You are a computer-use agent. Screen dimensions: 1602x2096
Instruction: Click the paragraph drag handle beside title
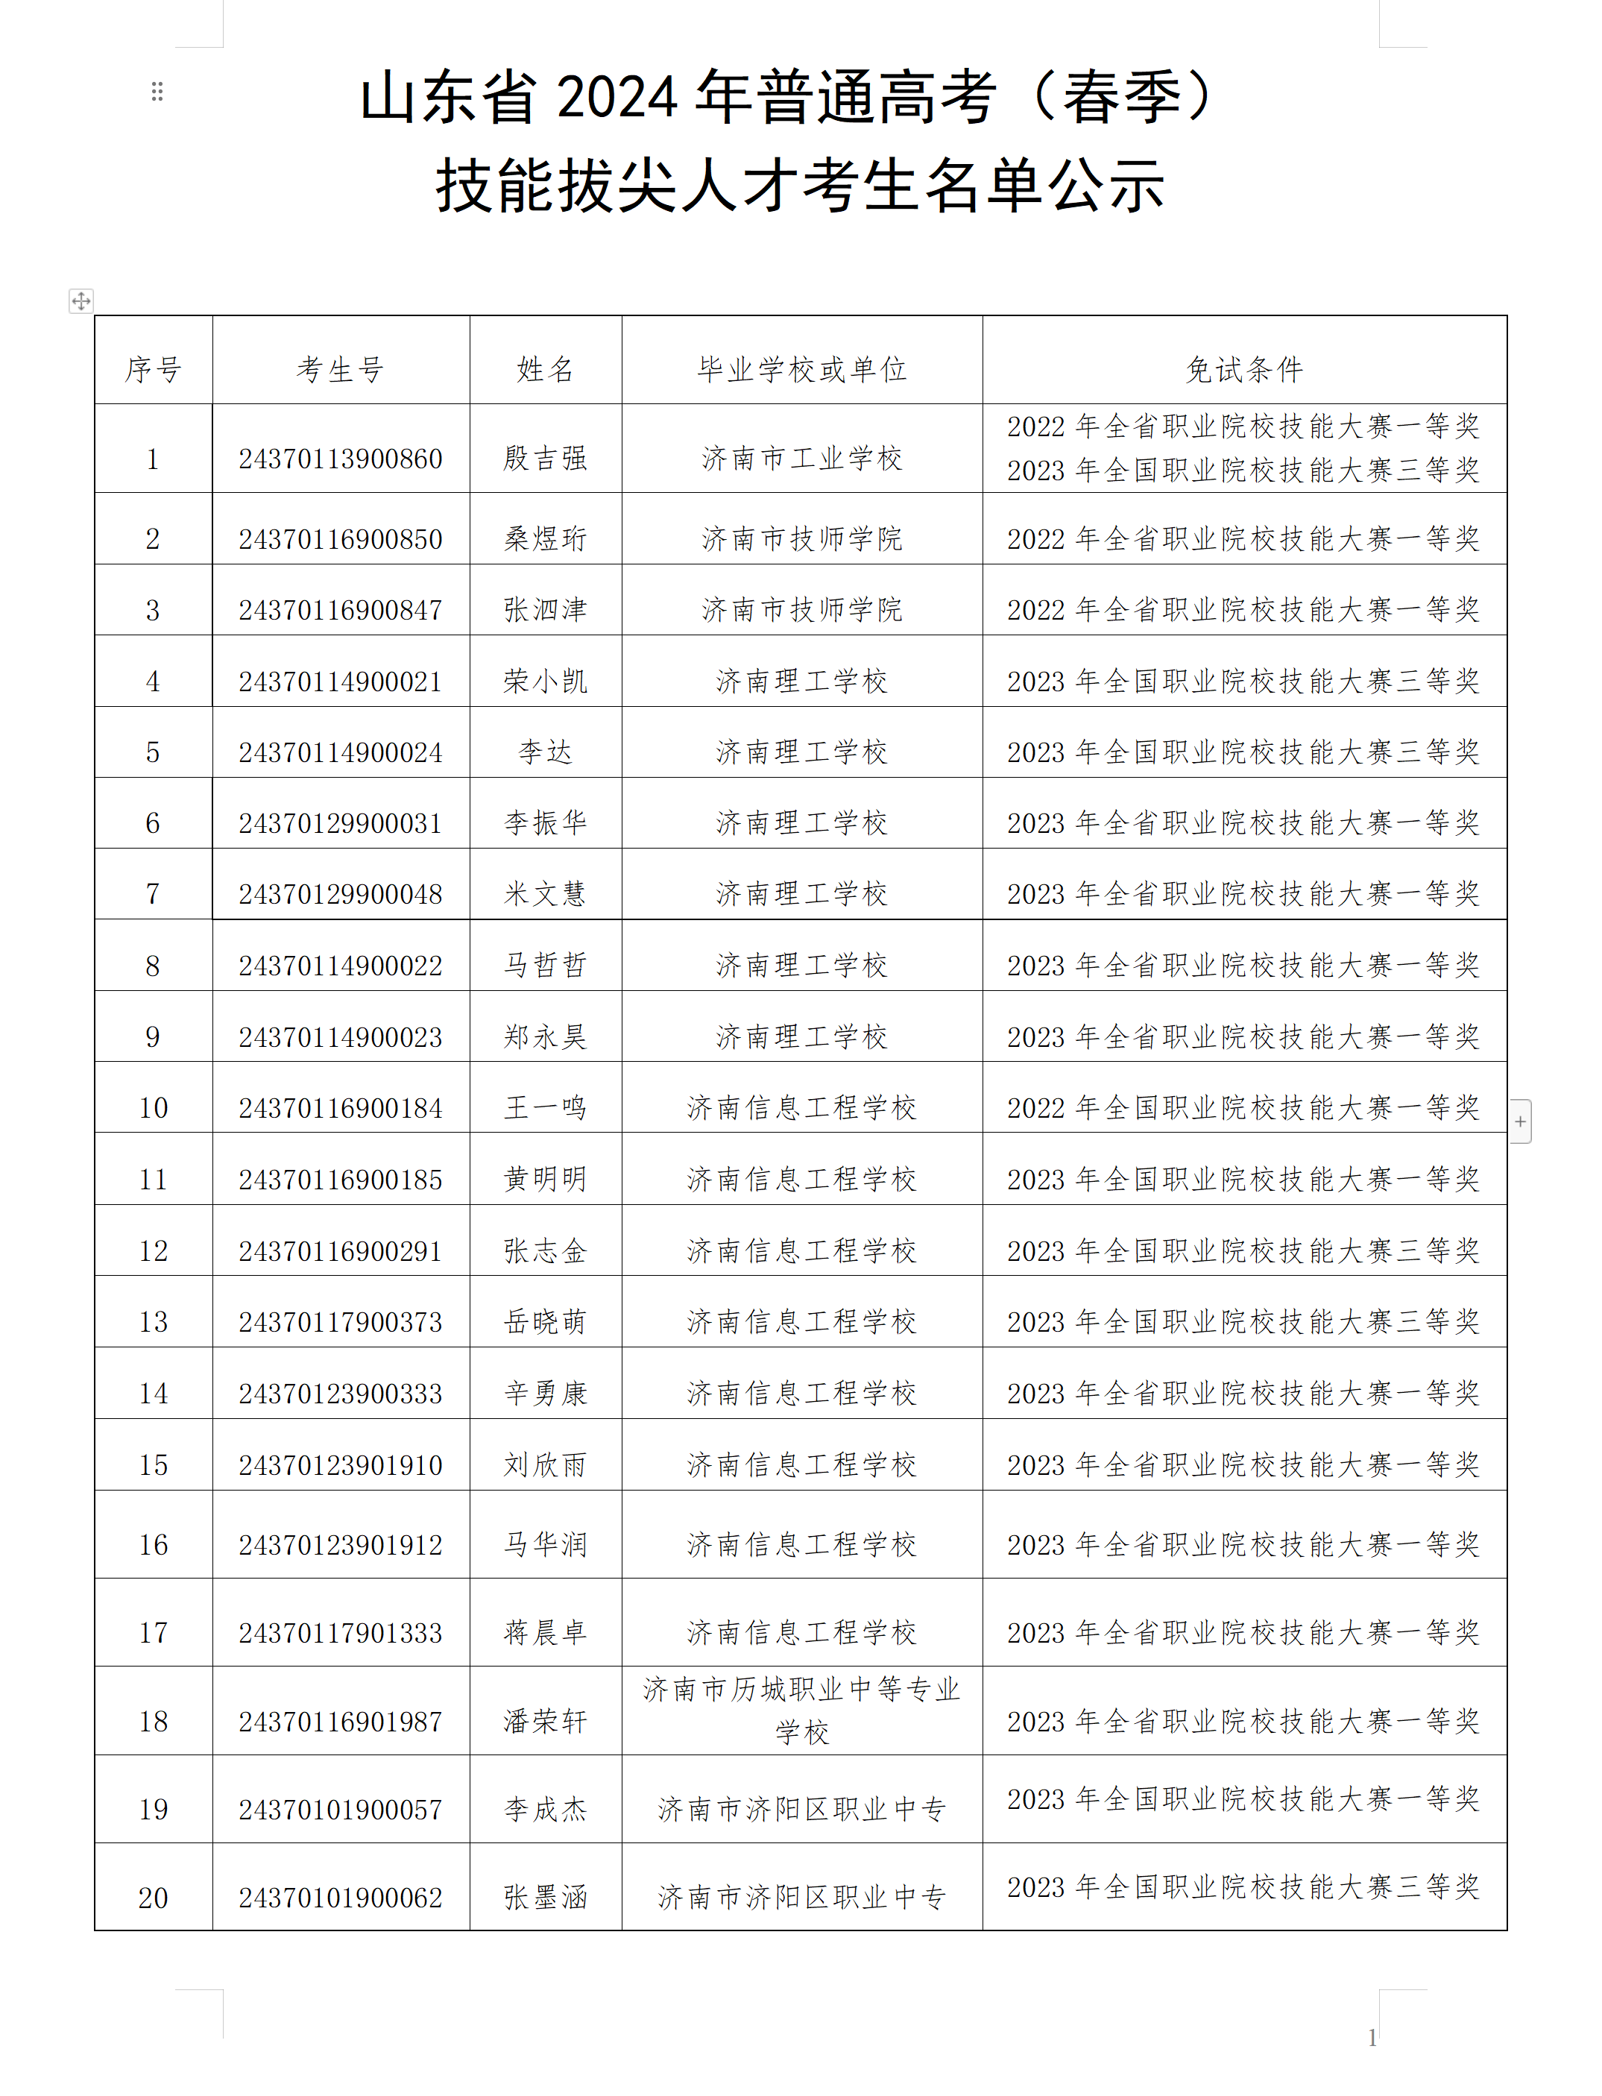[x=157, y=92]
